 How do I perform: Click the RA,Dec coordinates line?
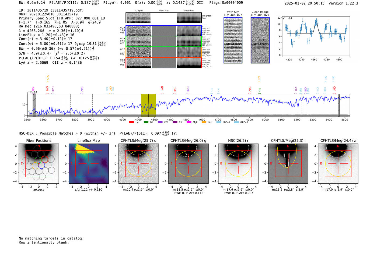(49, 26)
